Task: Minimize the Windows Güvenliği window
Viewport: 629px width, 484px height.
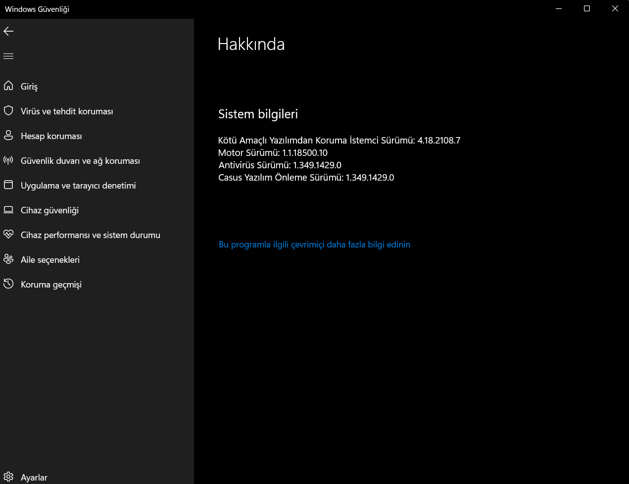Action: [559, 9]
